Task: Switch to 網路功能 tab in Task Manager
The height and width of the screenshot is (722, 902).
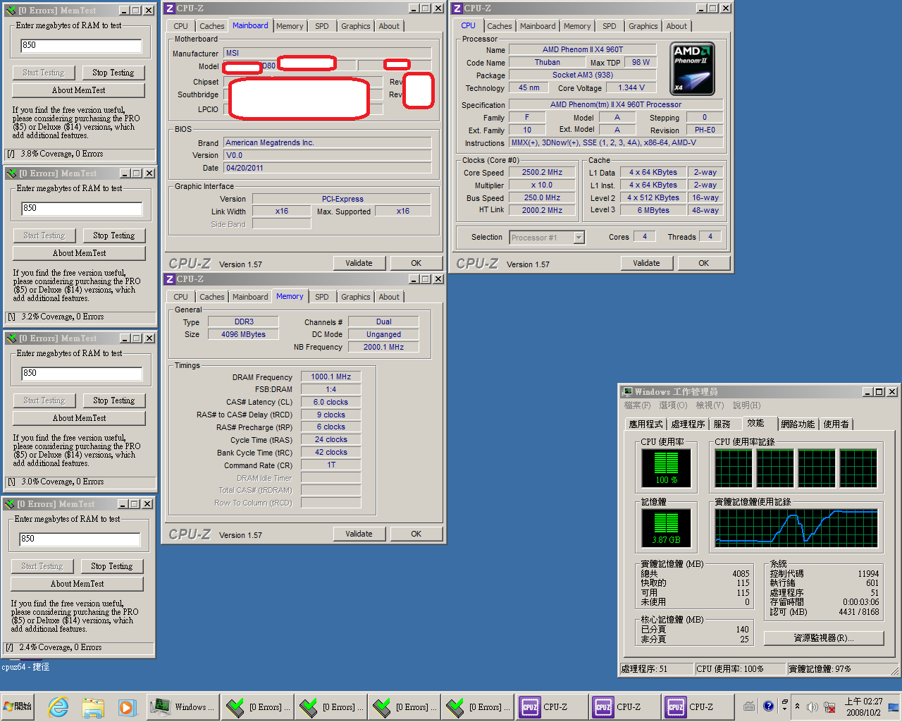Action: click(798, 424)
